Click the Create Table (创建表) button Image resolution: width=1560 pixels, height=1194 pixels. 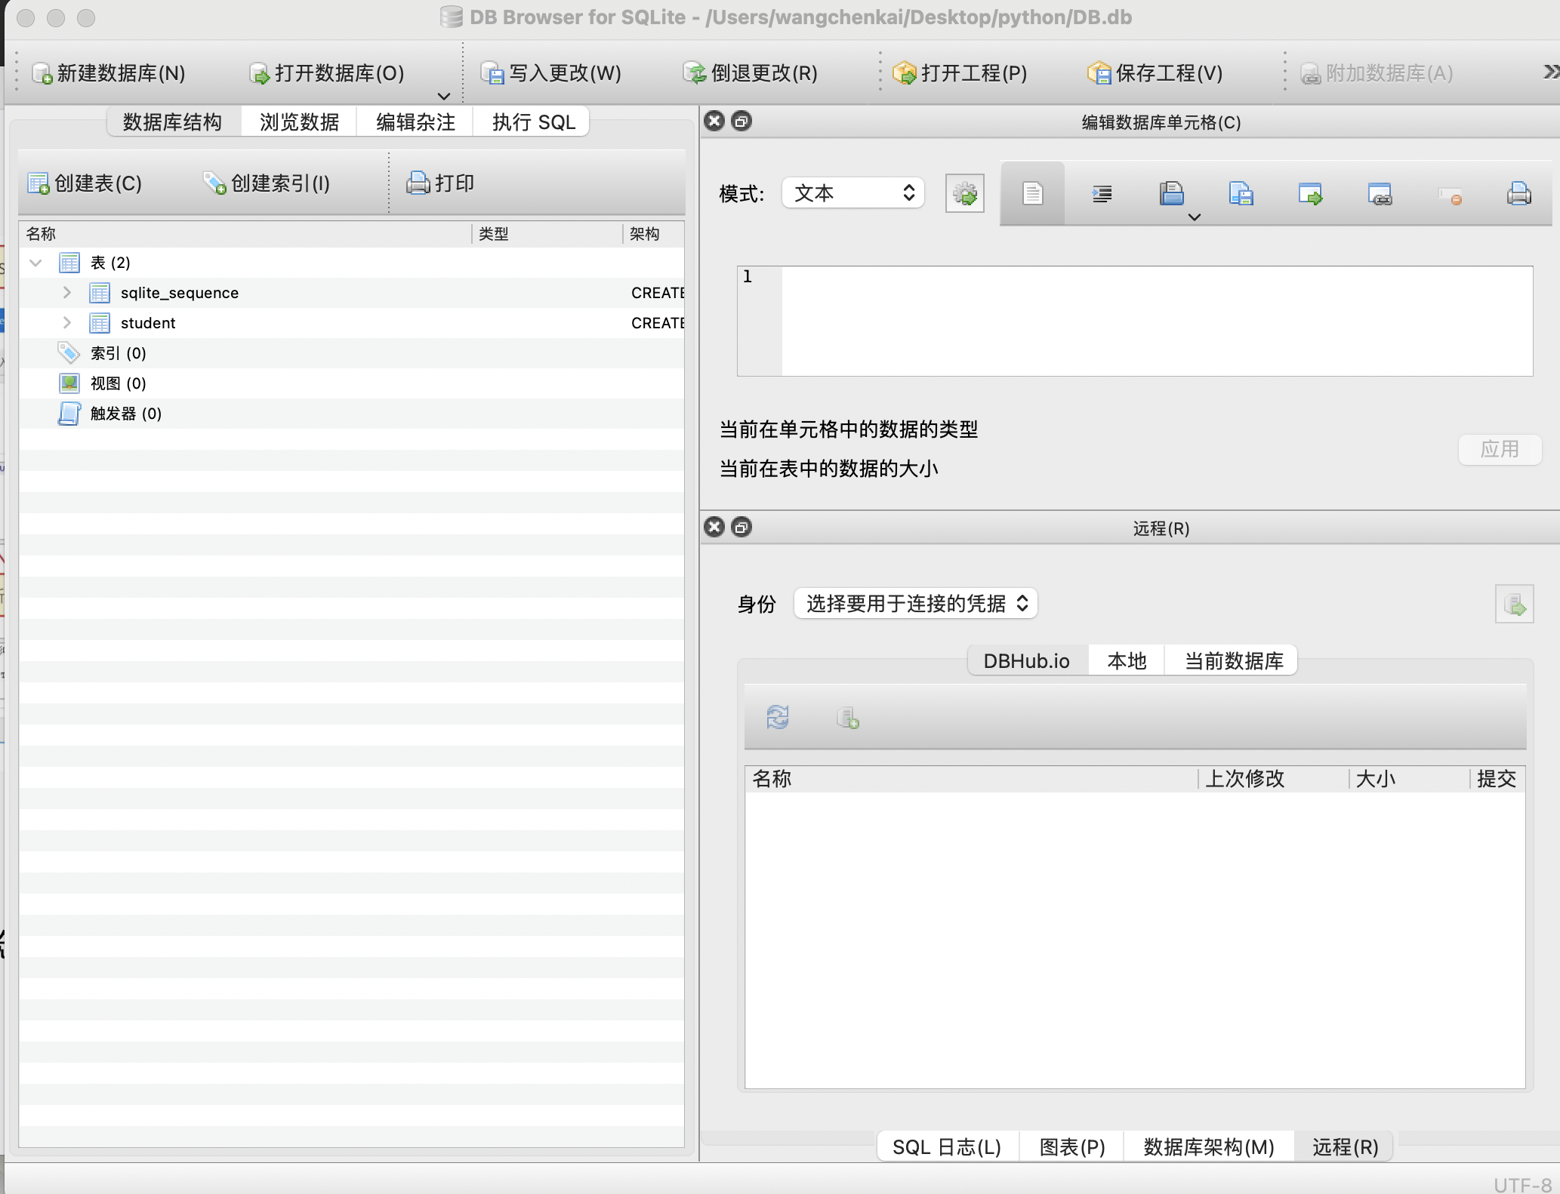tap(85, 183)
